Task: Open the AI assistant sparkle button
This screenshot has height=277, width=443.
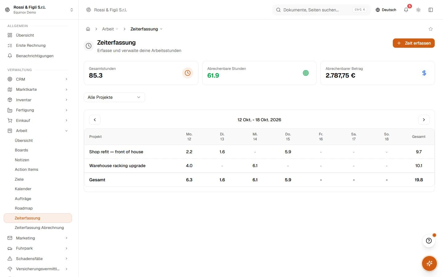Action: (x=429, y=263)
